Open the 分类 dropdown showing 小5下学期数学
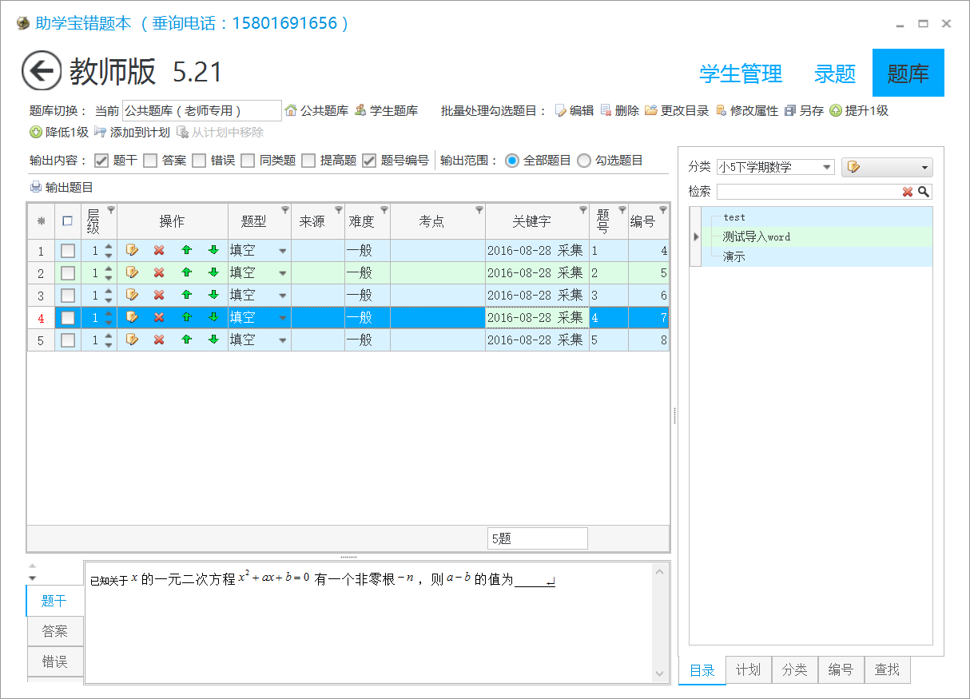 827,166
